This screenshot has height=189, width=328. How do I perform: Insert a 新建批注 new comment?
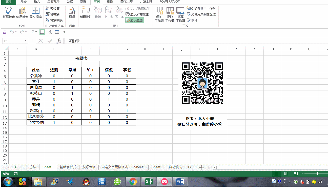pyautogui.click(x=86, y=13)
